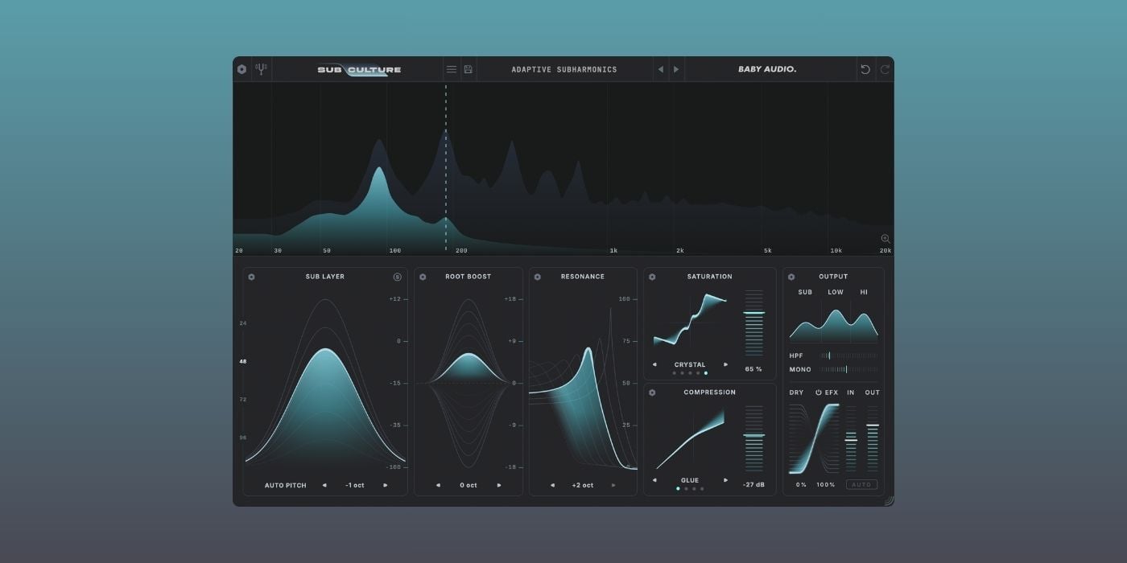Select next saturation type right of CRYSTAL
Viewport: 1127px width, 563px height.
(x=725, y=364)
